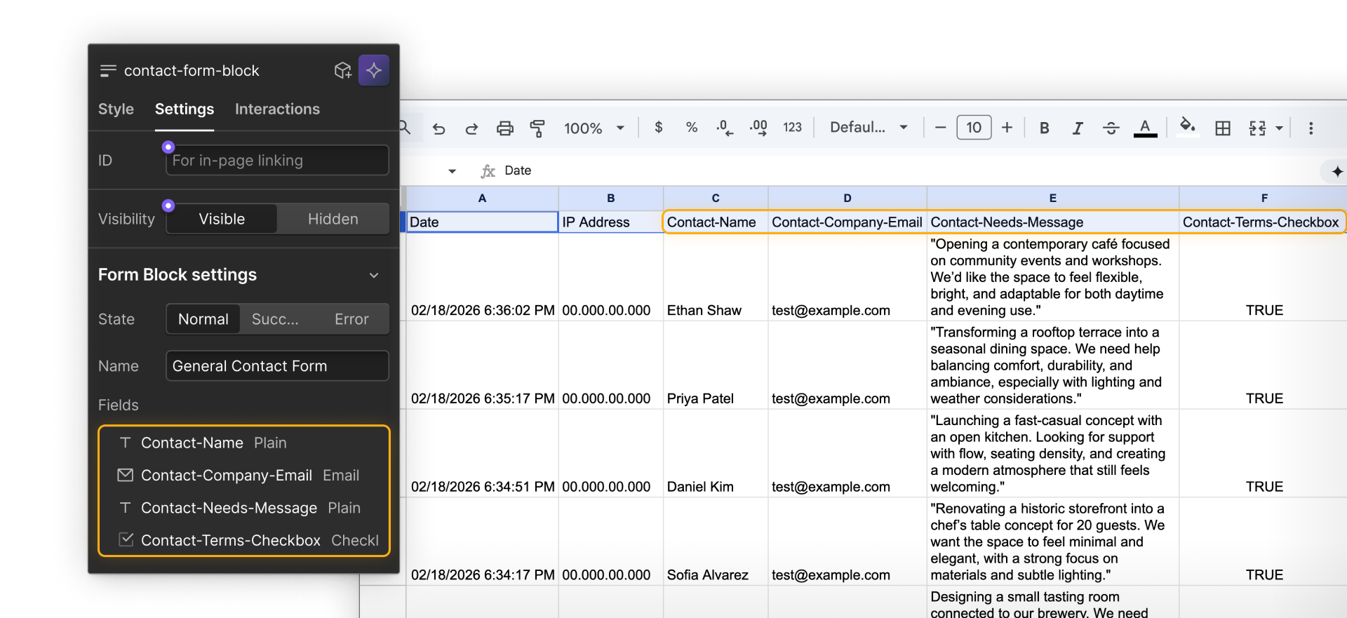
Task: Set visibility to Hidden
Action: [x=333, y=219]
